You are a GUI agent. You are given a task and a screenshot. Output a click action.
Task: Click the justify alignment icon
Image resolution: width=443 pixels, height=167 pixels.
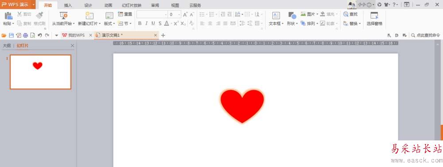point(225,23)
